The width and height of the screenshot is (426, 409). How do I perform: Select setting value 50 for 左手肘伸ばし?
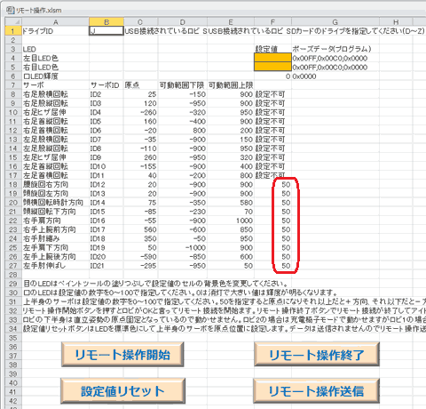pos(272,266)
